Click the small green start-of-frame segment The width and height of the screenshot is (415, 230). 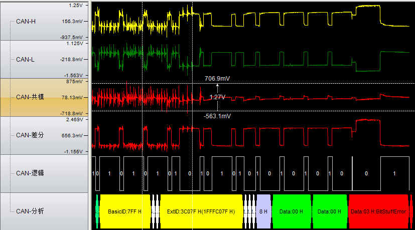pos(97,211)
